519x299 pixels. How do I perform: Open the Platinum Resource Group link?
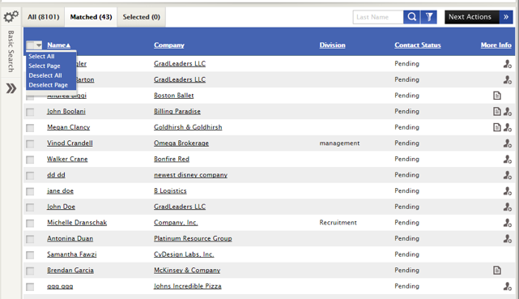[193, 239]
